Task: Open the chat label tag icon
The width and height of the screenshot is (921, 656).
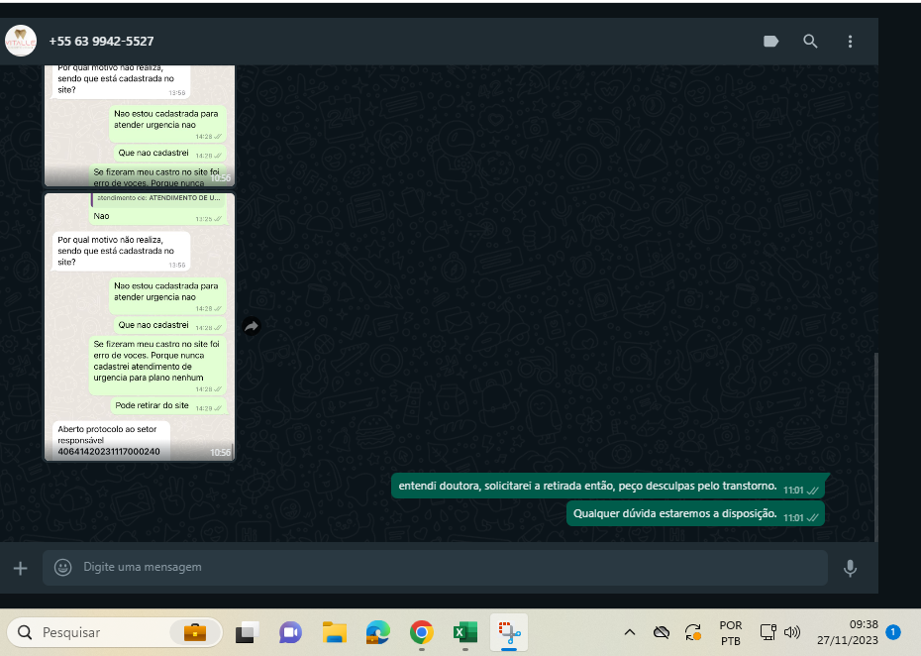Action: 771,42
